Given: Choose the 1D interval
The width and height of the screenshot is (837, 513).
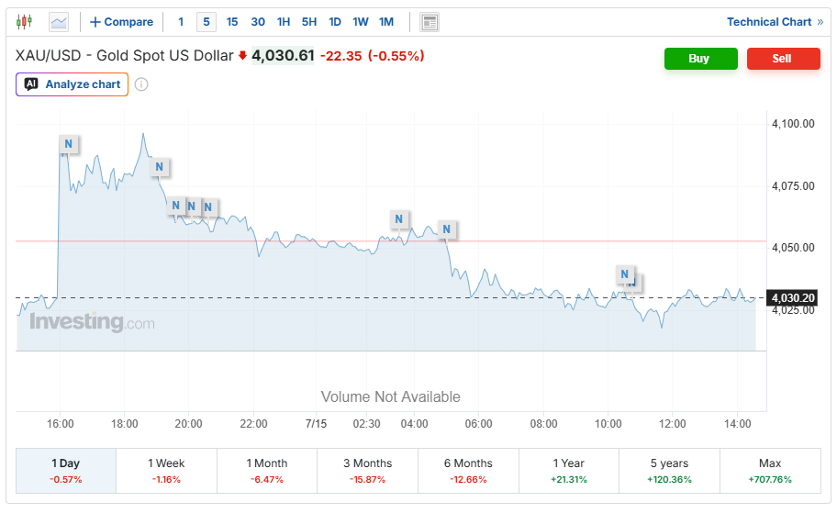Looking at the screenshot, I should point(335,22).
